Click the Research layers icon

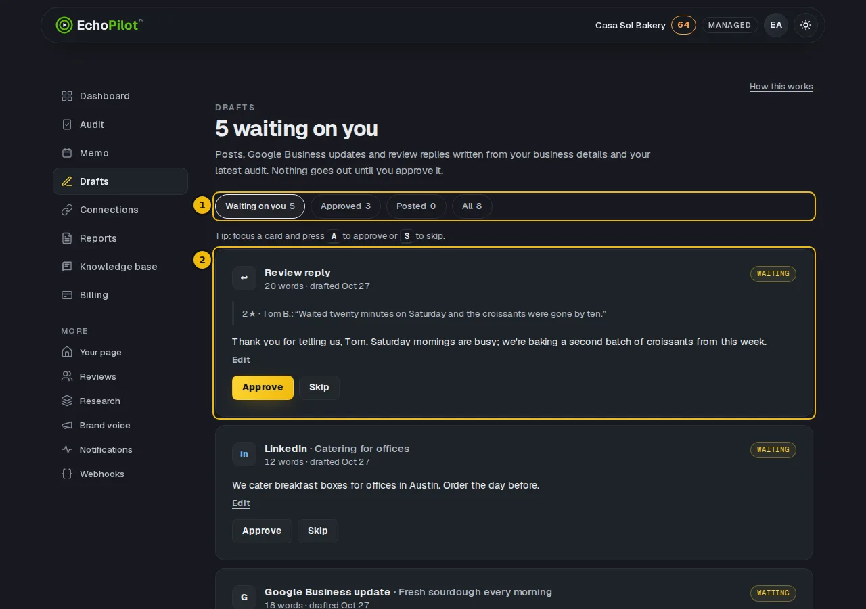pos(67,401)
